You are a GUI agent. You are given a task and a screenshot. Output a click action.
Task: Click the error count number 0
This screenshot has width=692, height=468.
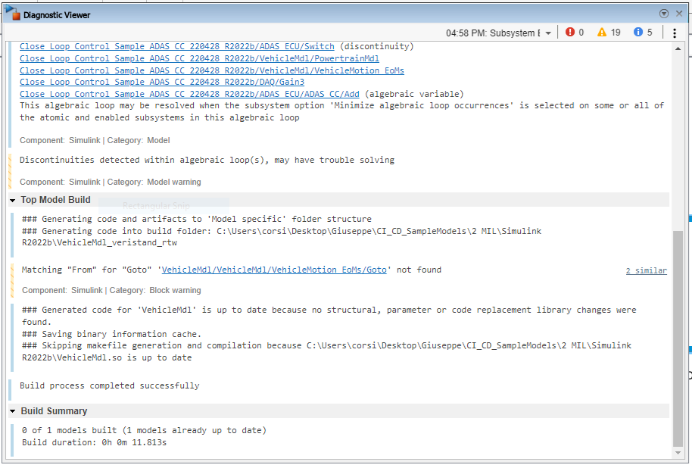click(x=581, y=33)
